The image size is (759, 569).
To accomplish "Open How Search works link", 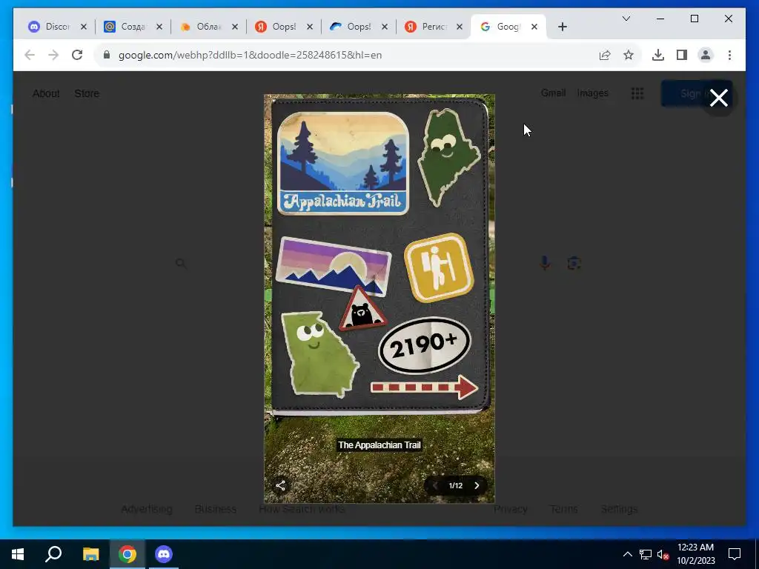I will tap(302, 509).
